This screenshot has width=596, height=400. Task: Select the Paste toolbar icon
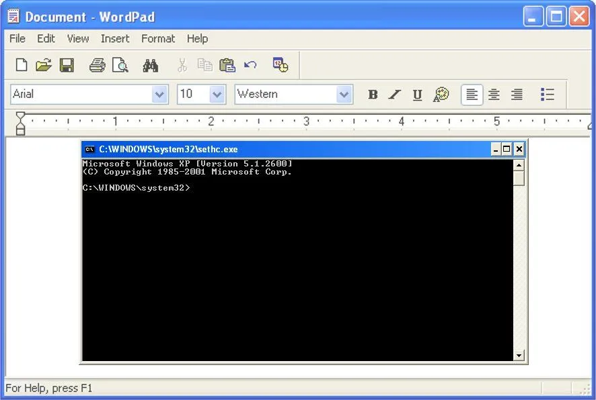(227, 64)
